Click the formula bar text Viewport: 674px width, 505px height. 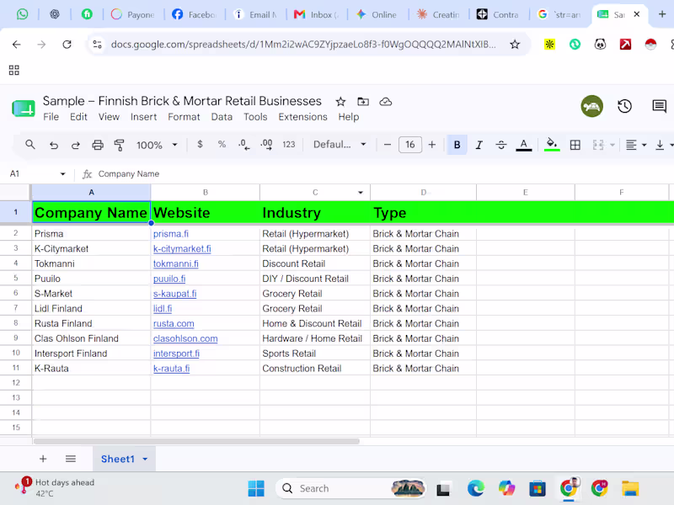pyautogui.click(x=129, y=174)
